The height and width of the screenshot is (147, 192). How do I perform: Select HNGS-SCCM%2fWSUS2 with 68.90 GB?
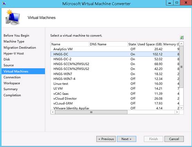click(115, 64)
